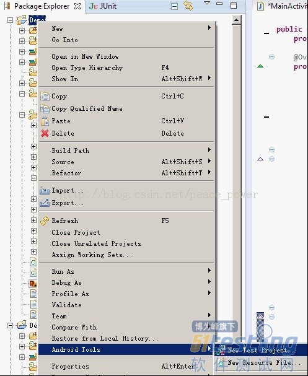This screenshot has width=308, height=376.
Task: Click Refresh in the context menu
Action: (127, 221)
